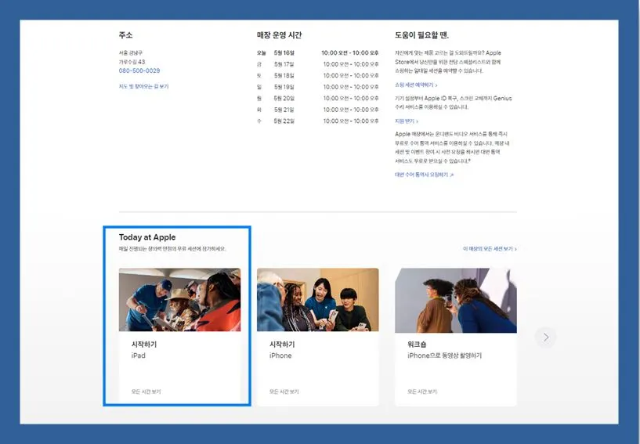This screenshot has width=640, height=444.
Task: Click the Get Support link
Action: (407, 121)
